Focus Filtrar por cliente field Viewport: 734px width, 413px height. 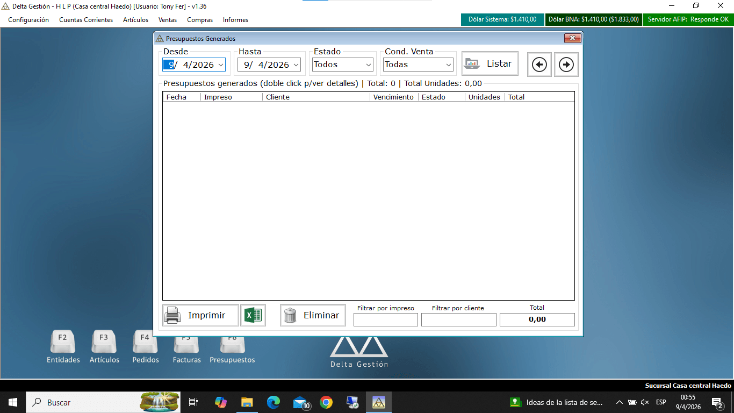[458, 320]
